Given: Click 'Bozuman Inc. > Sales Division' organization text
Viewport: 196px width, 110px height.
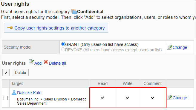Looking at the screenshot, I should click(42, 99).
